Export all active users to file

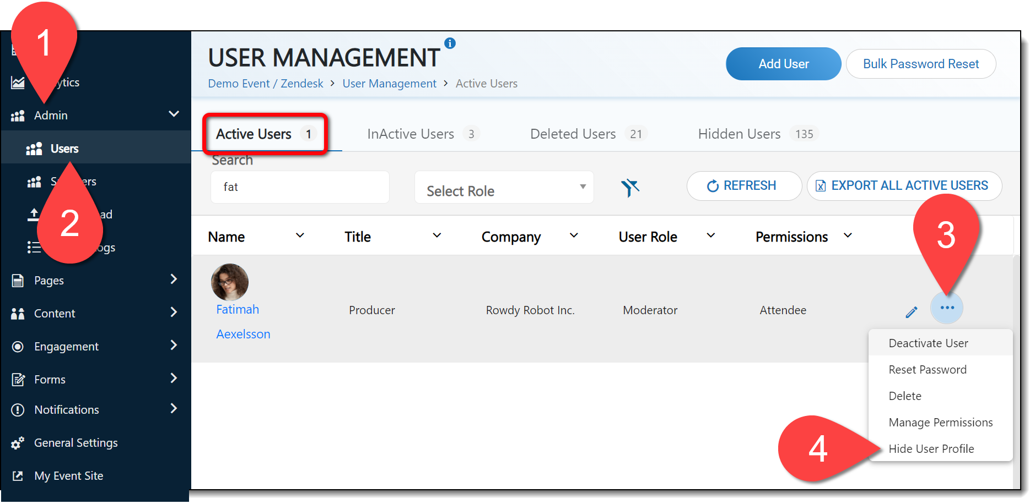tap(904, 186)
